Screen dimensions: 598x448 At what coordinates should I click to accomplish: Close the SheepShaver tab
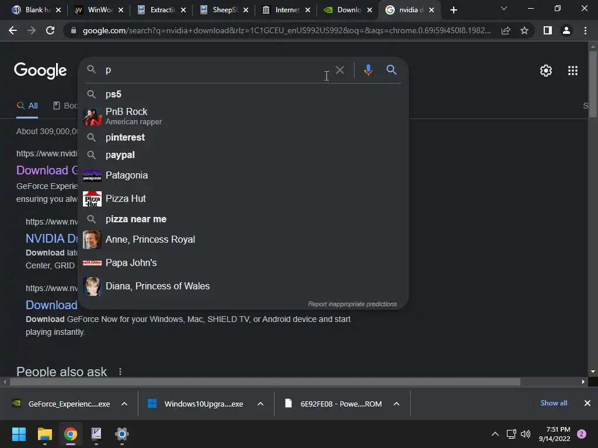point(246,10)
